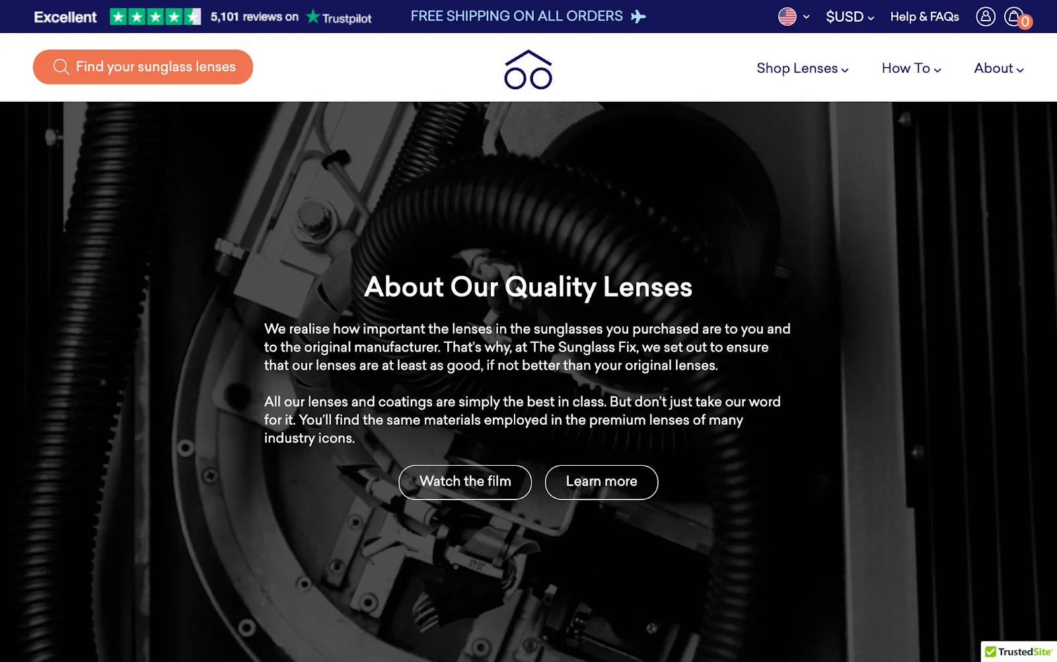Click the Sunglass Fix glasses logo
The width and height of the screenshot is (1057, 662).
point(528,69)
